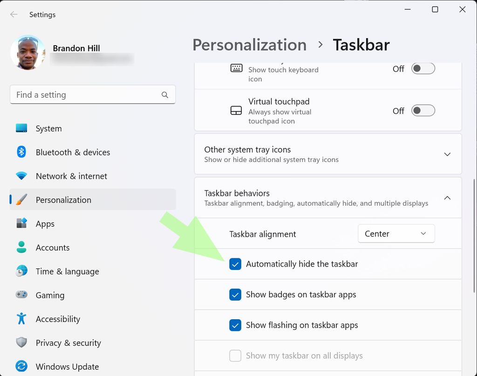
Task: Open Privacy & security settings
Action: (68, 343)
